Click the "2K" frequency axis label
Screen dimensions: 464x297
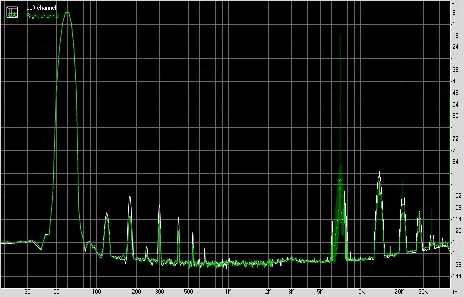(x=268, y=292)
